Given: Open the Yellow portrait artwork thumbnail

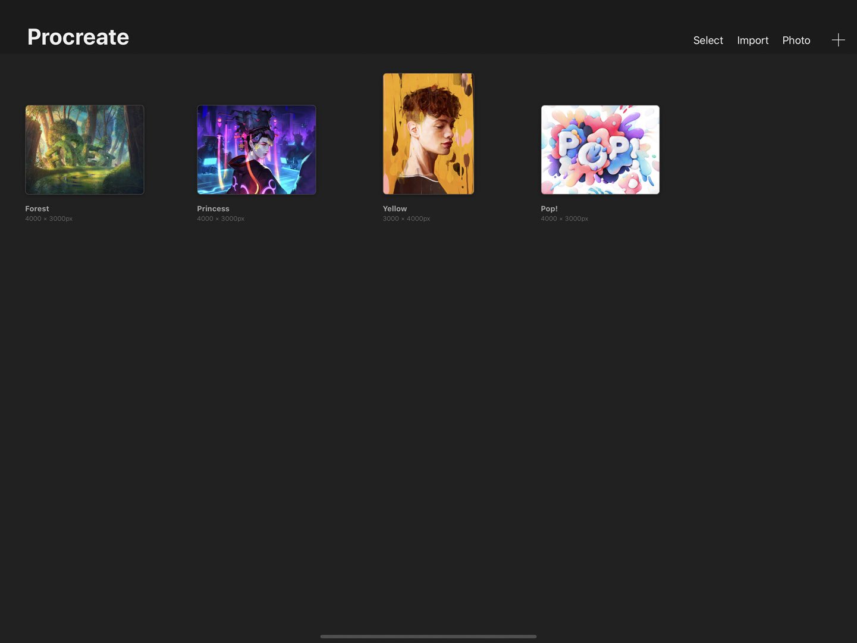Looking at the screenshot, I should pyautogui.click(x=428, y=133).
